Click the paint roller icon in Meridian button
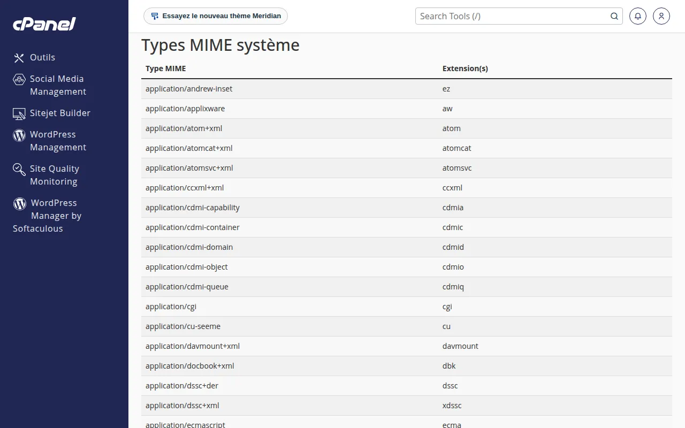 click(155, 16)
